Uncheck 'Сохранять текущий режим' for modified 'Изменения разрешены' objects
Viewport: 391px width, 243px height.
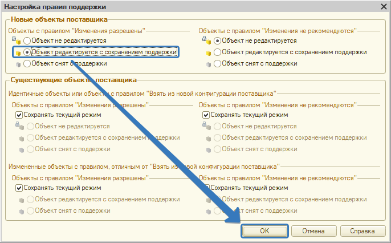19,188
